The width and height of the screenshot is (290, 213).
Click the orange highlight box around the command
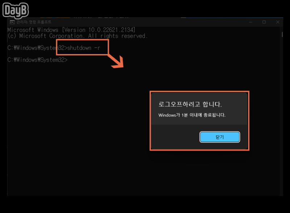click(x=82, y=41)
